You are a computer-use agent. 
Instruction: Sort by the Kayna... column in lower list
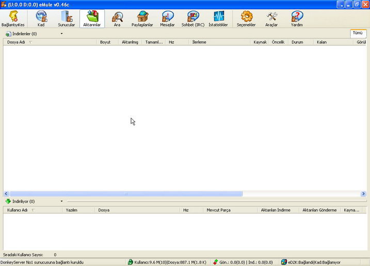pos(351,210)
